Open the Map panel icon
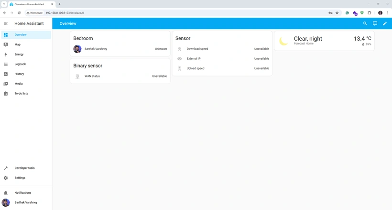Viewport: 392px width, 210px height. coord(6,44)
